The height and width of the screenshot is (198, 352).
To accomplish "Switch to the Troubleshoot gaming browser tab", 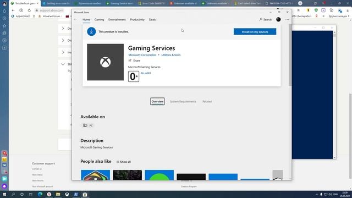I will (x=24, y=3).
